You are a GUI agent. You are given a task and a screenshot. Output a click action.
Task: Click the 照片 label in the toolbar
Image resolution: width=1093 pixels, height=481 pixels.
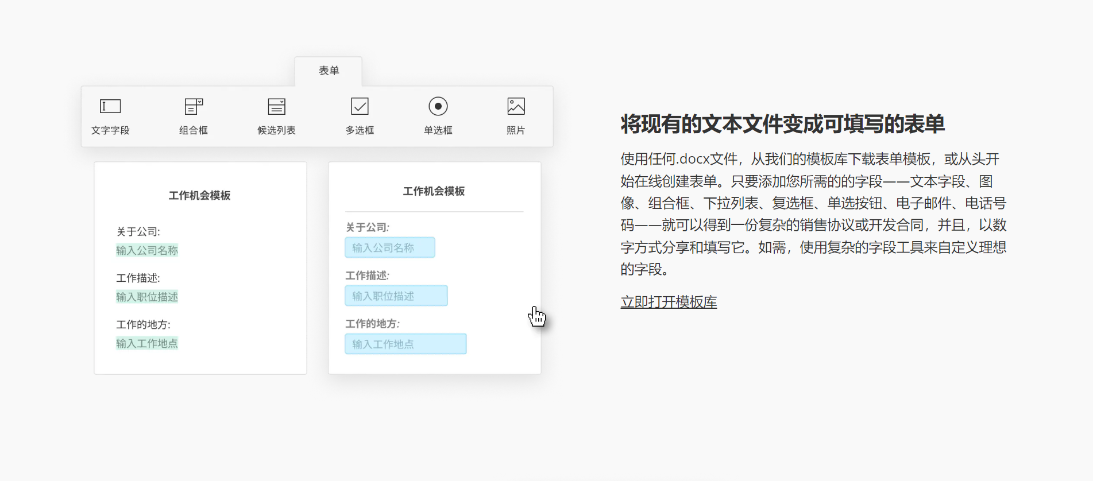pos(516,130)
